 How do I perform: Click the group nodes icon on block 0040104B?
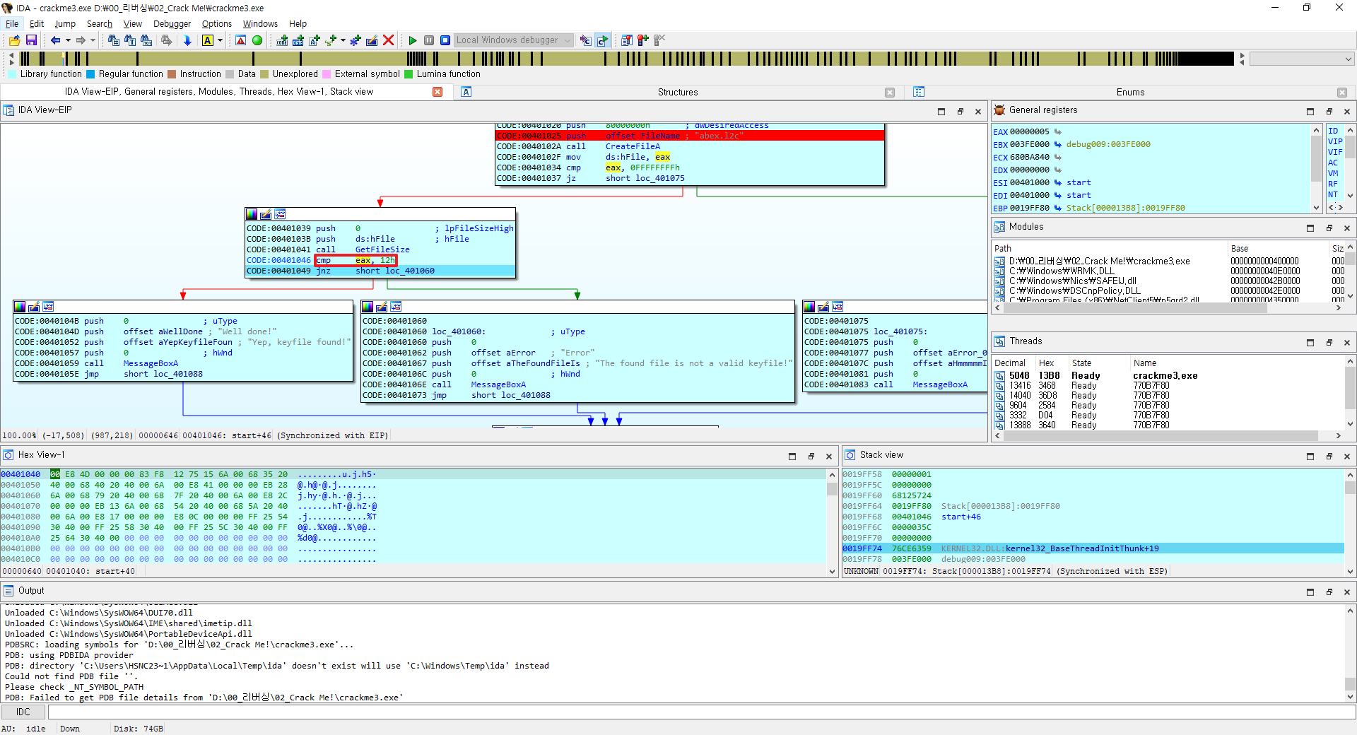click(x=48, y=307)
